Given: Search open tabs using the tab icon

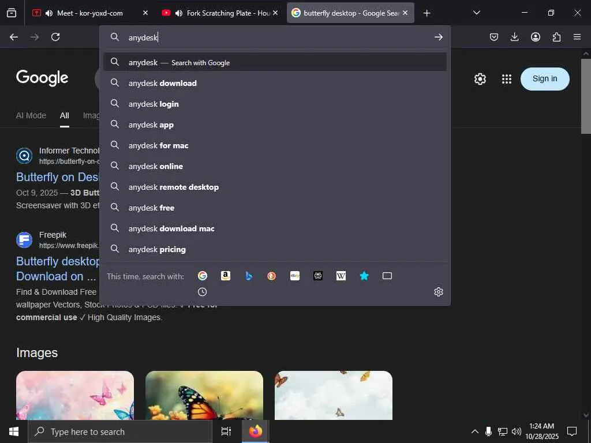Looking at the screenshot, I should (x=387, y=276).
